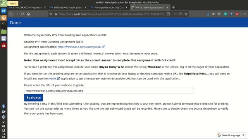Image resolution: width=248 pixels, height=139 pixels.
Task: Bookmark this page with star
Action: click(x=186, y=14)
